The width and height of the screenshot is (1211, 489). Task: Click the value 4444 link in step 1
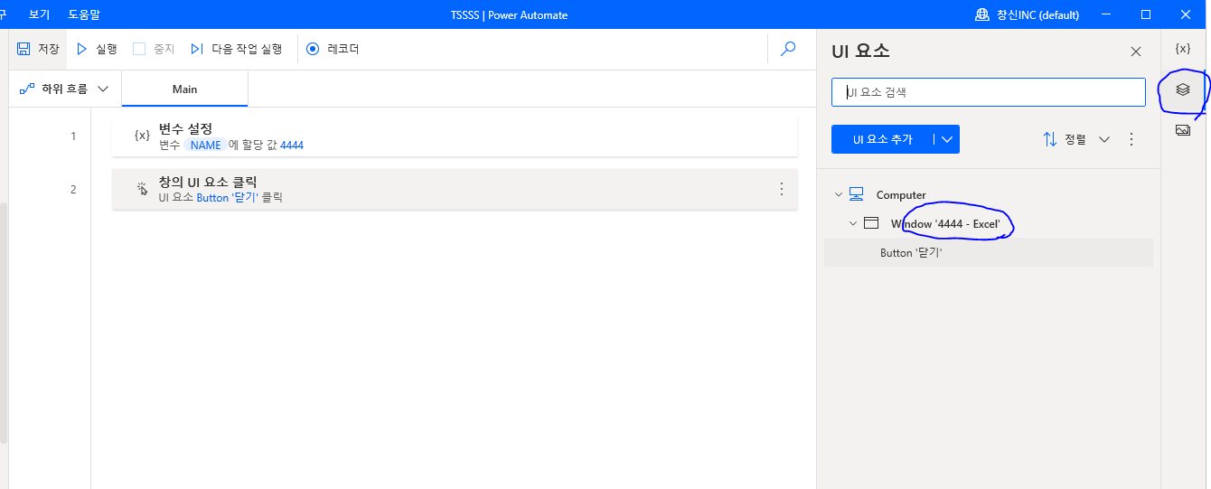tap(292, 145)
